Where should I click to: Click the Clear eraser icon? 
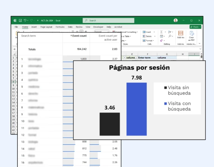[162, 41]
